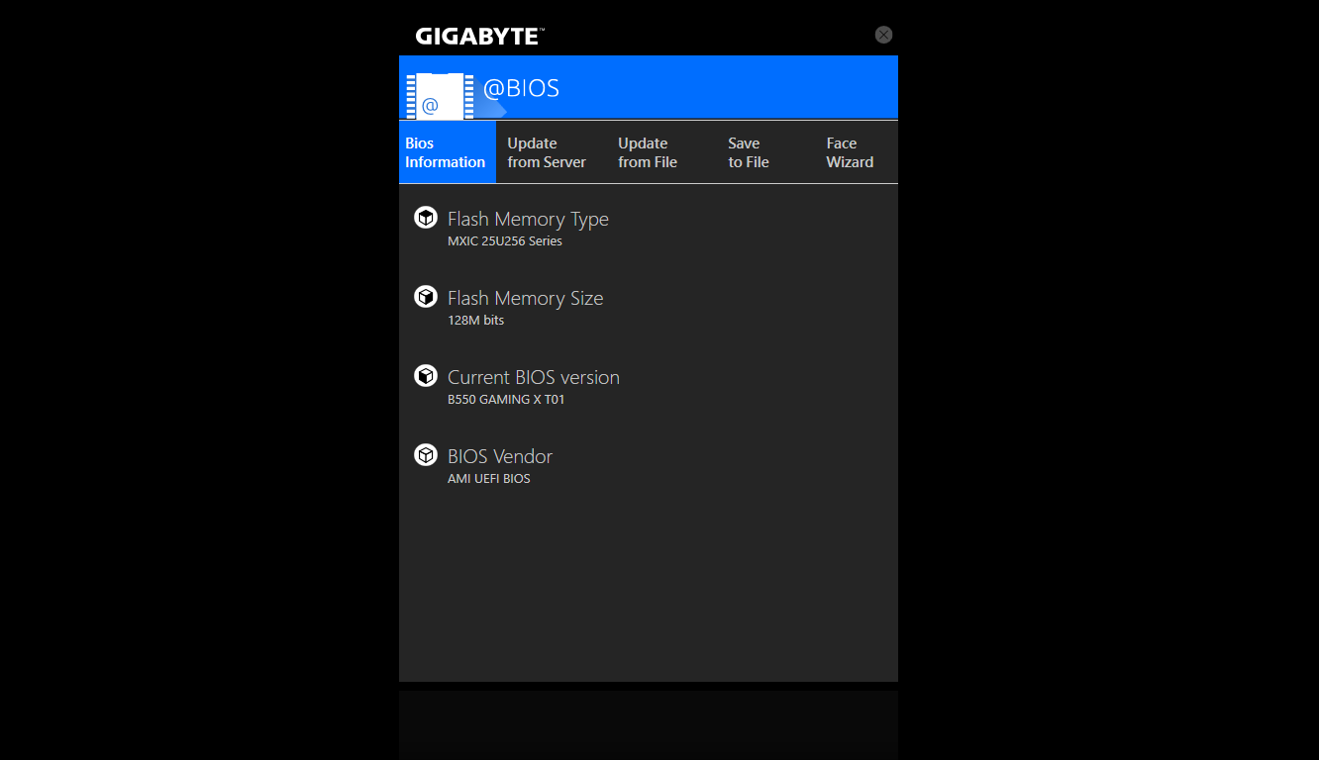Switch to the Bios Information tab
Screen dimensions: 1319x760
pos(446,152)
